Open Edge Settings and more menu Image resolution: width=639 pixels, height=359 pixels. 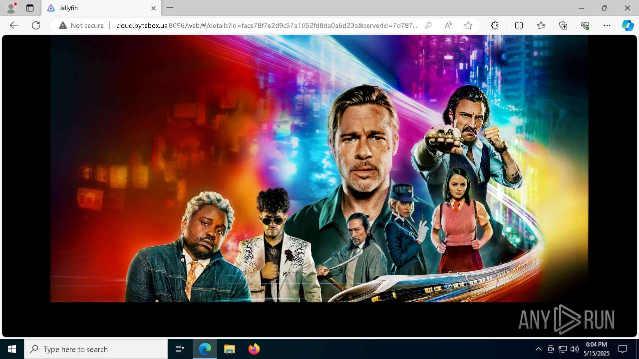click(607, 25)
